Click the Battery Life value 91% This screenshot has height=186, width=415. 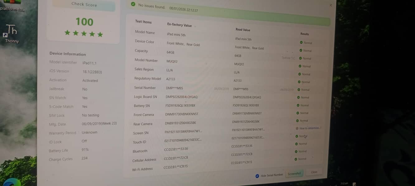(x=85, y=149)
